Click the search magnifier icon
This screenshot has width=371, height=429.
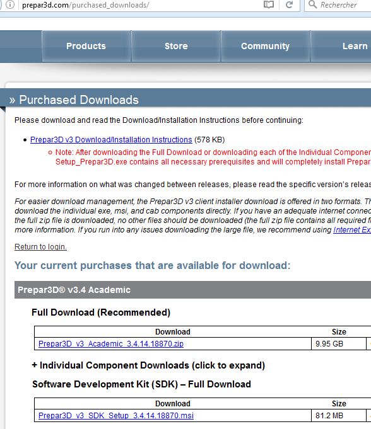pyautogui.click(x=312, y=4)
